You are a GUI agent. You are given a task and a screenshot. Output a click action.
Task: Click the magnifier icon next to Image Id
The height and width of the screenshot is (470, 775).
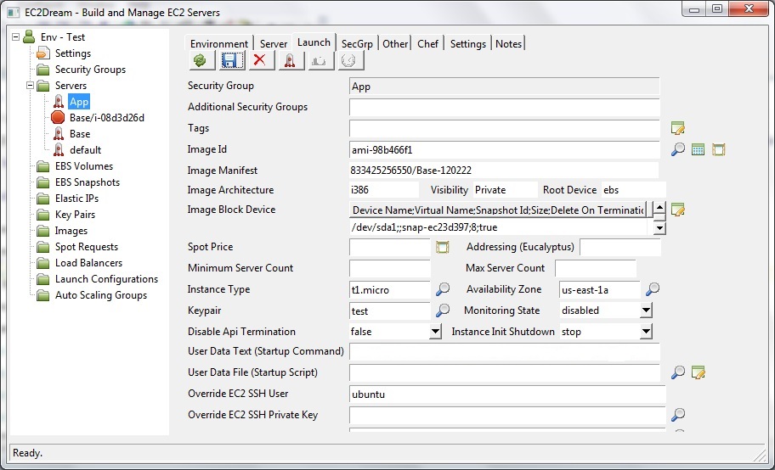point(677,149)
